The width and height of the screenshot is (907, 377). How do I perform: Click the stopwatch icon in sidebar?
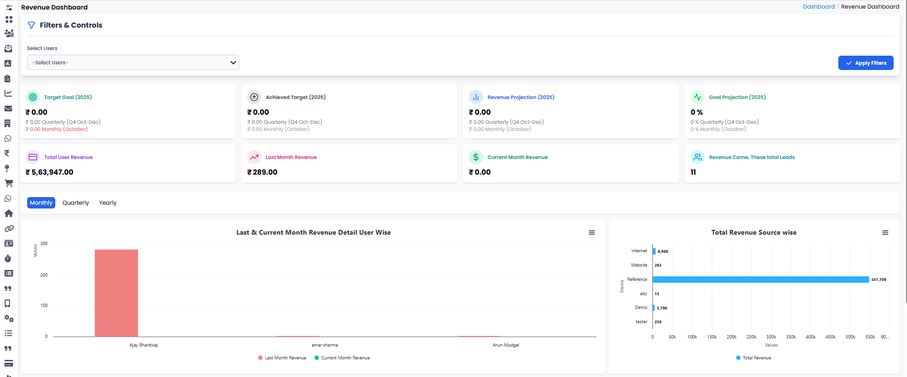coord(8,258)
